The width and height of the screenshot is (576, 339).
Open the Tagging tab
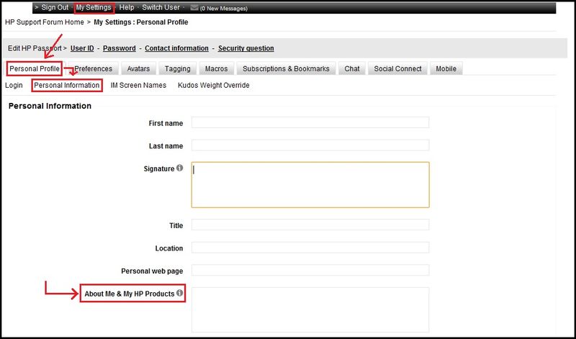coord(177,68)
